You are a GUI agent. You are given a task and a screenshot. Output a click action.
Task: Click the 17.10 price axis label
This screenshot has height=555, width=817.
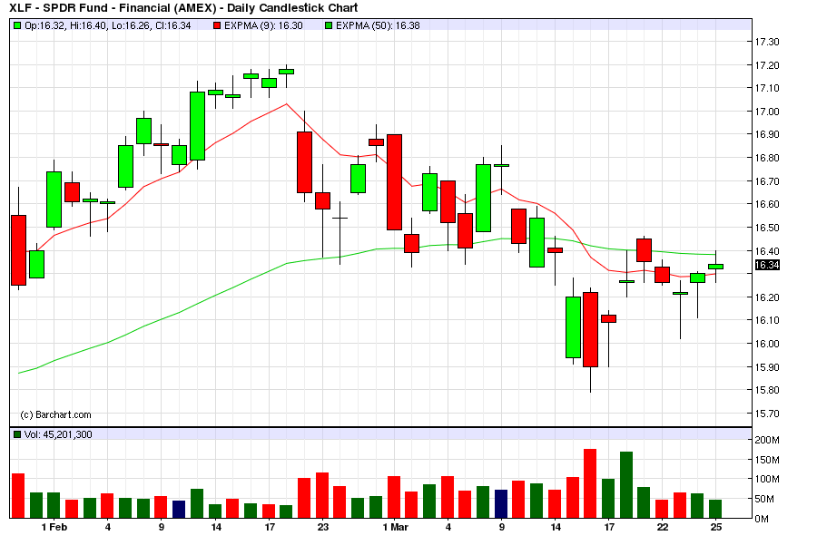767,88
